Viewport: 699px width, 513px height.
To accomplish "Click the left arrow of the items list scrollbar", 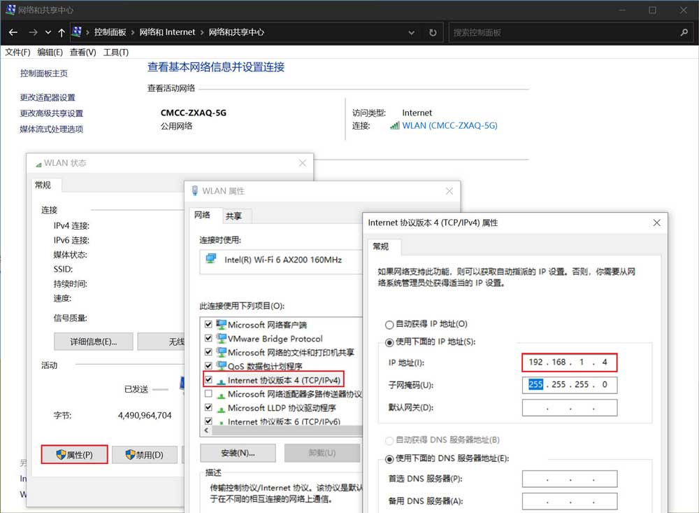I will 206,430.
